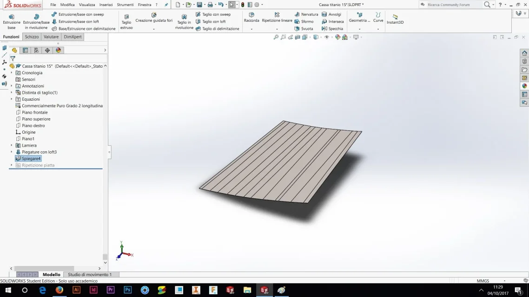Open the Inserisci menu
529x297 pixels.
pyautogui.click(x=106, y=5)
